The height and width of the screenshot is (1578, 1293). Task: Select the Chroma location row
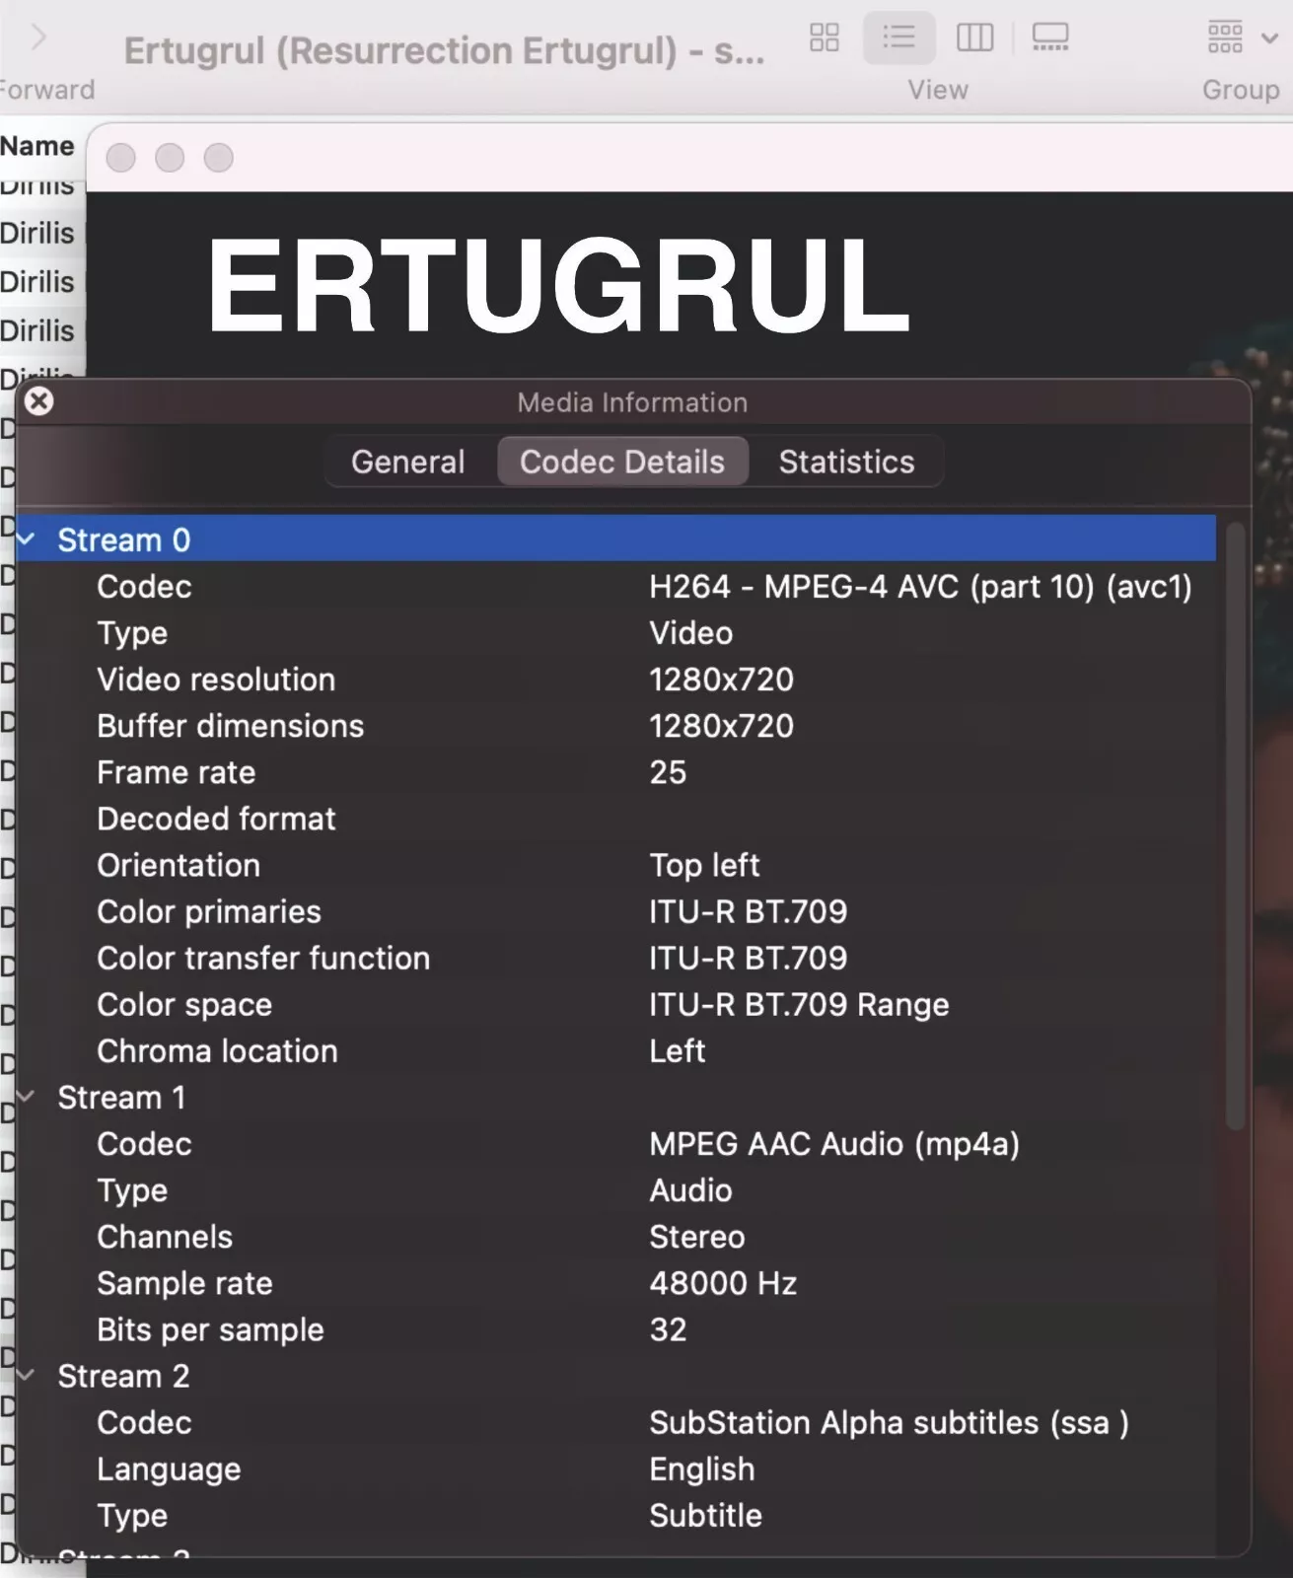(616, 1050)
